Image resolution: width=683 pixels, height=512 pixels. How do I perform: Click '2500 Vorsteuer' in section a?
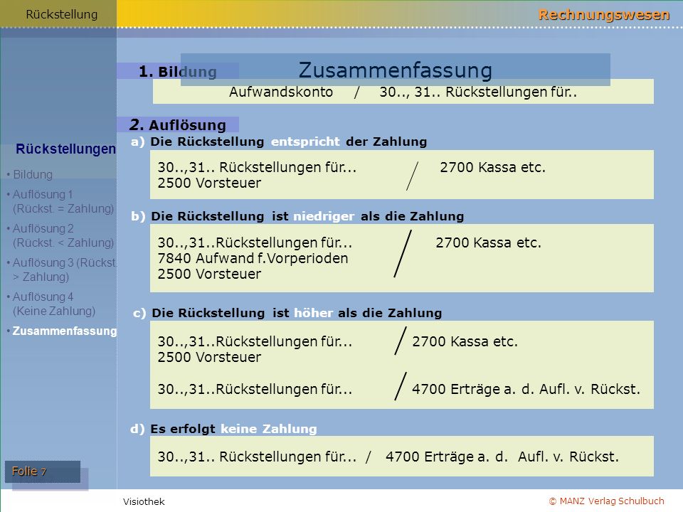(x=209, y=183)
